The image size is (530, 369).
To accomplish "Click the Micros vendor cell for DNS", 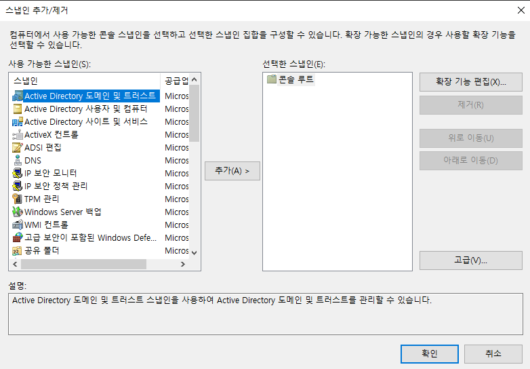I will [176, 160].
